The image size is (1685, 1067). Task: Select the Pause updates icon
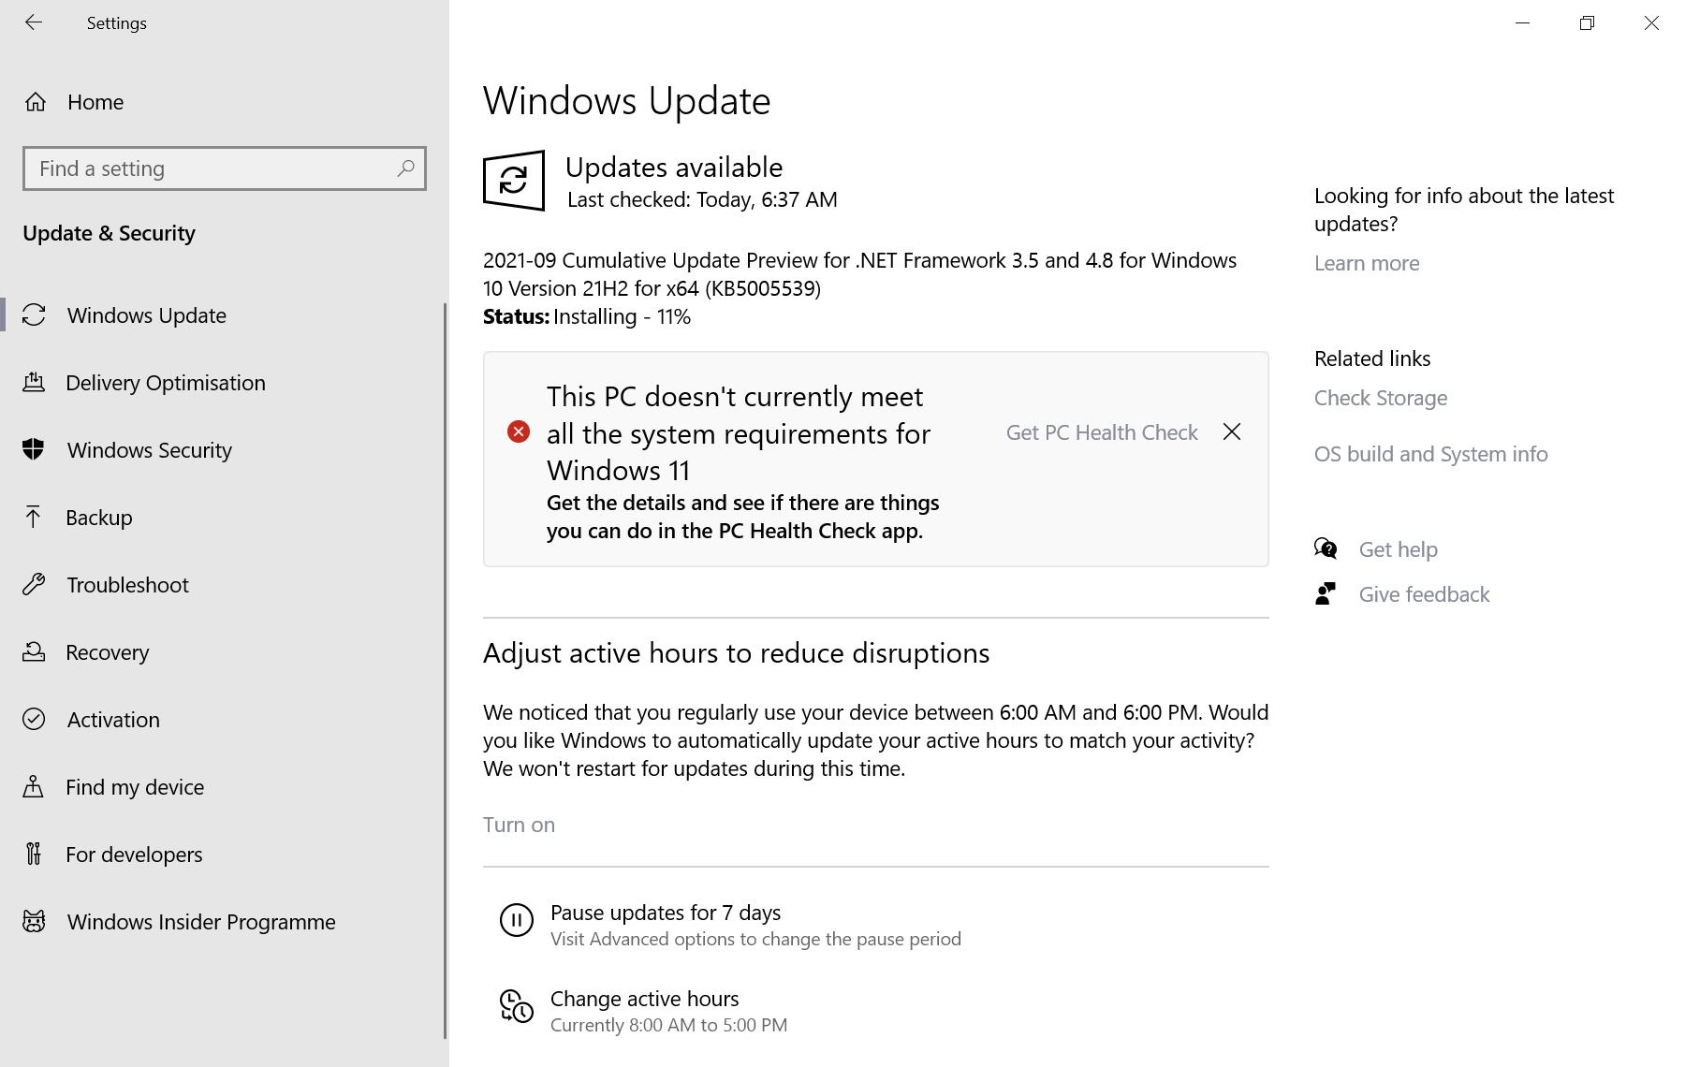coord(516,921)
